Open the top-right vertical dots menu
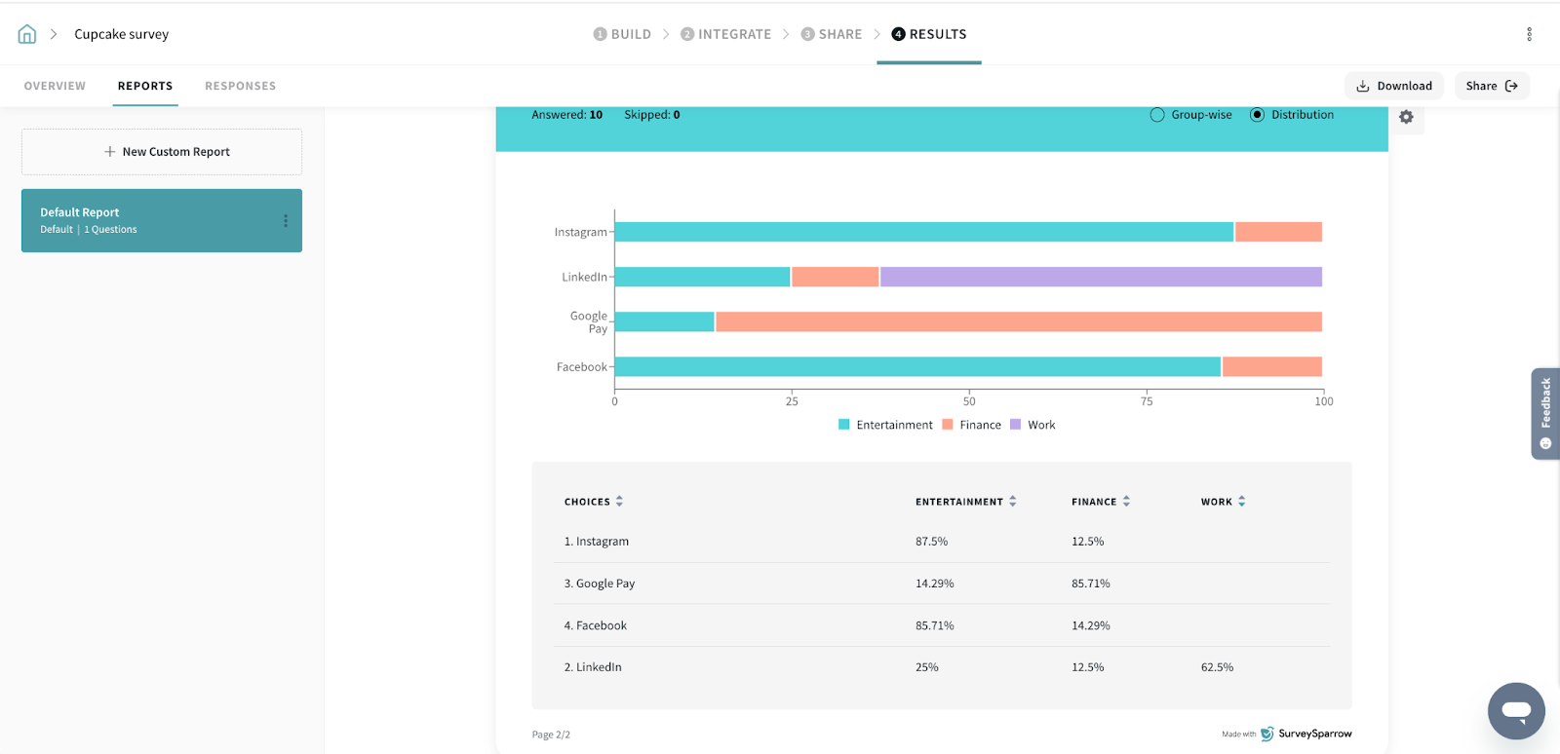 [1529, 34]
